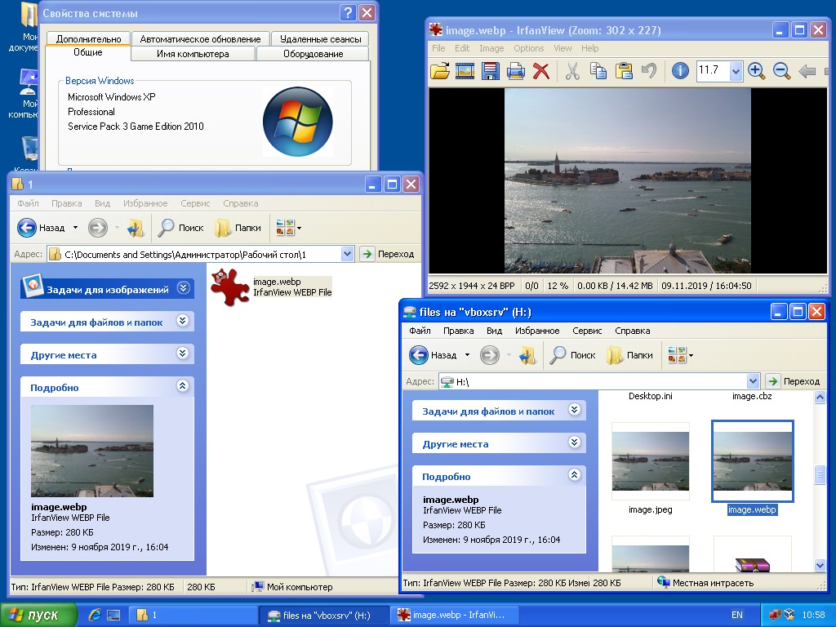Collapse the 'Подробно' panel in H:\ window
Viewport: 836px width, 627px height.
click(574, 475)
